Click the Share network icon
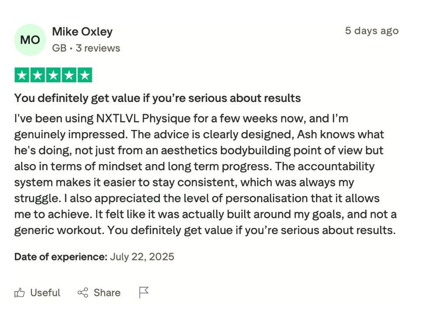This screenshot has width=438, height=315. [83, 293]
